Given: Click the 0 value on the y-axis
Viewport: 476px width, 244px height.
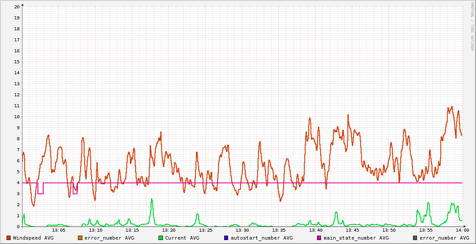Looking at the screenshot, I should pyautogui.click(x=18, y=227).
